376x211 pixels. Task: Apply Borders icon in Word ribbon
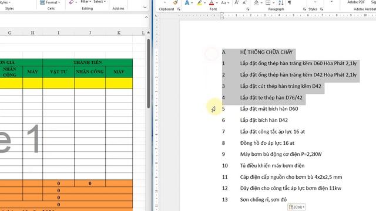pyautogui.click(x=268, y=2)
